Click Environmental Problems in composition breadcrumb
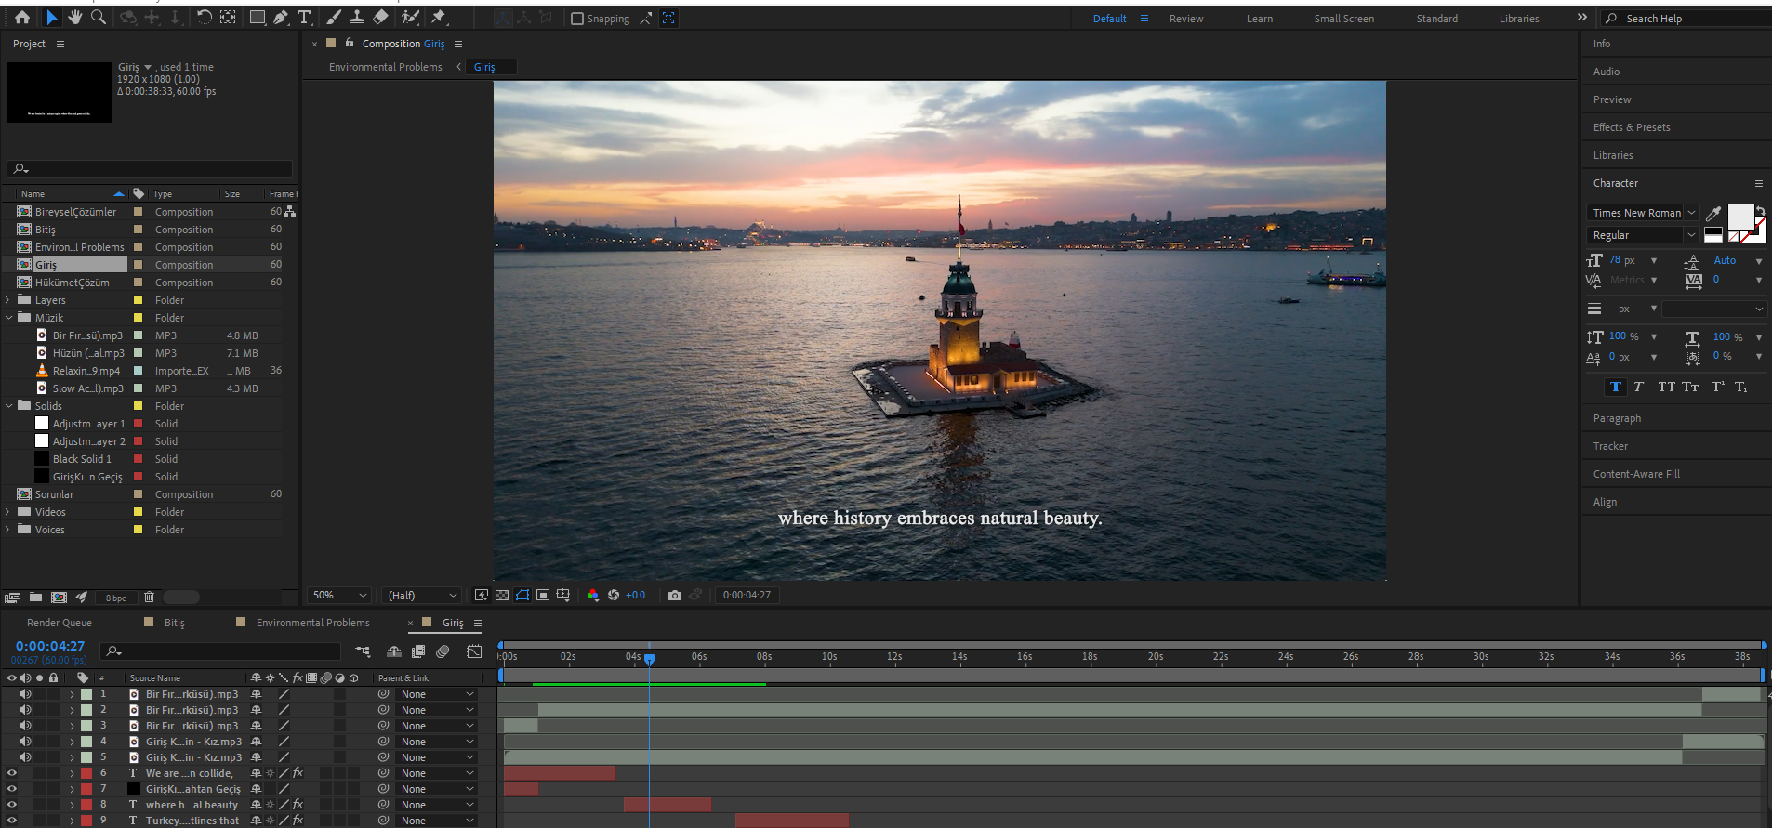Viewport: 1772px width, 828px height. click(x=385, y=67)
